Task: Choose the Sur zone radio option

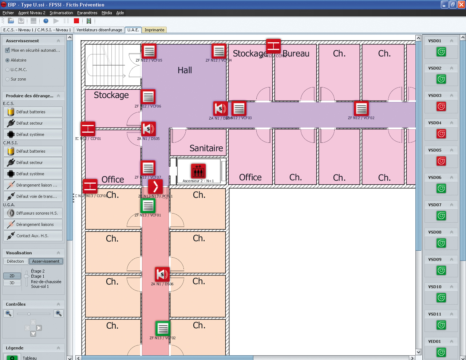Action: (x=8, y=79)
